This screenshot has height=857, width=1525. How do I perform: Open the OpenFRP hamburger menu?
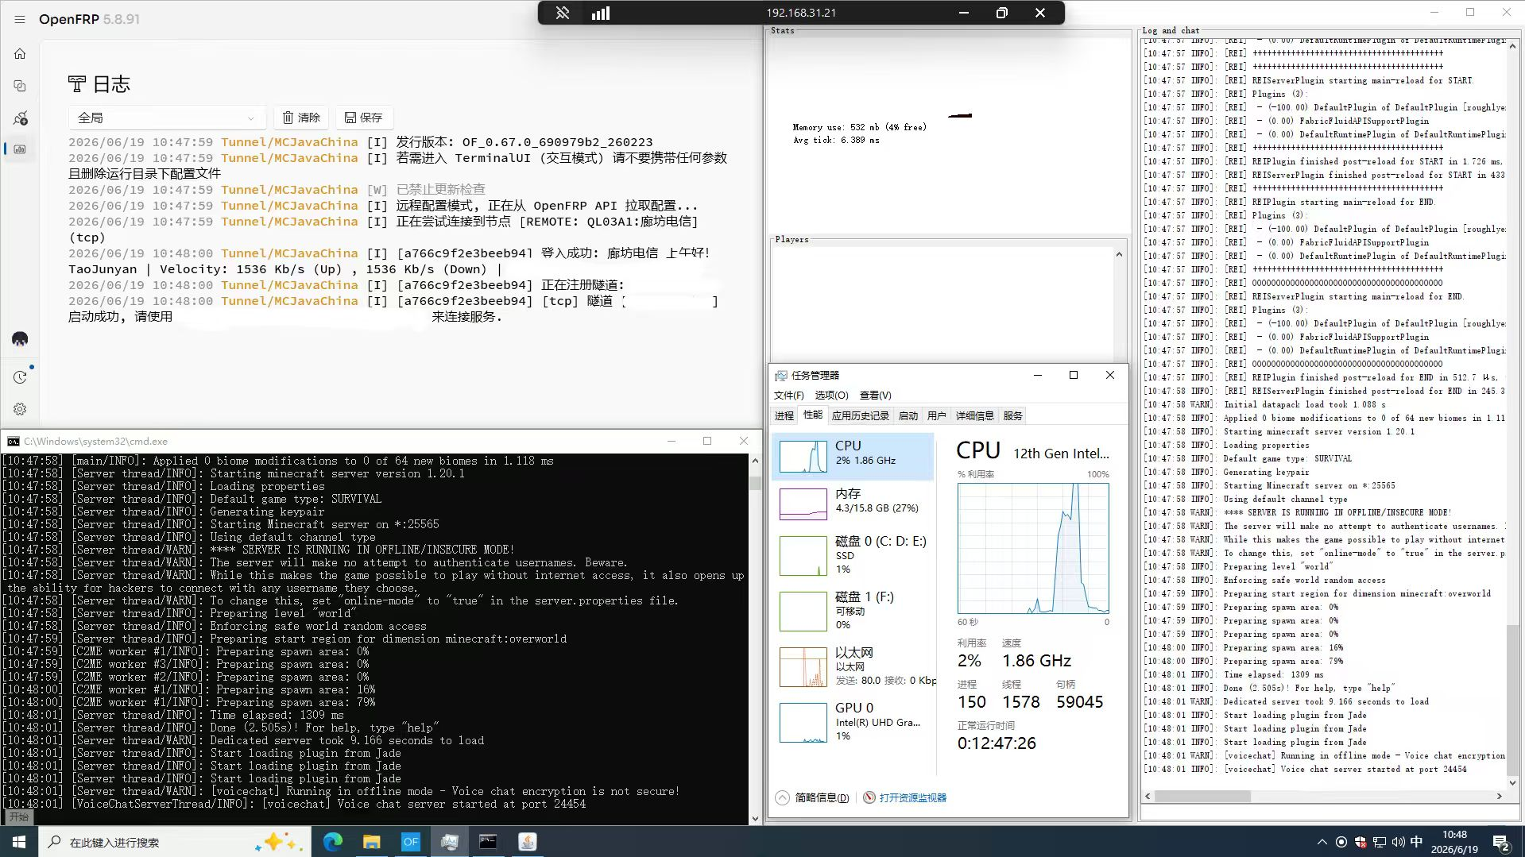pos(20,19)
